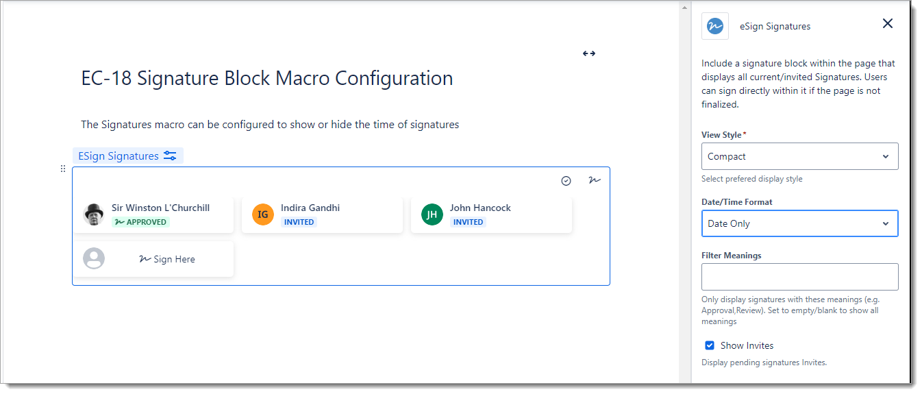Click the Sign Here button
The height and width of the screenshot is (394, 922).
[167, 259]
